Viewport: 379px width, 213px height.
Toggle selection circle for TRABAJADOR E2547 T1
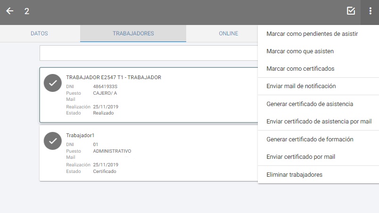[53, 83]
